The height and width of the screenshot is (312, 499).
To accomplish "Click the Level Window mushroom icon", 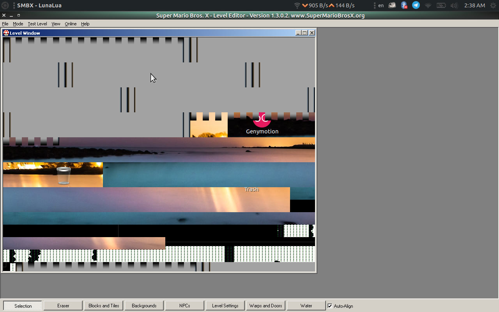I will tap(6, 33).
